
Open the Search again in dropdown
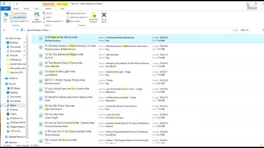(x=19, y=21)
